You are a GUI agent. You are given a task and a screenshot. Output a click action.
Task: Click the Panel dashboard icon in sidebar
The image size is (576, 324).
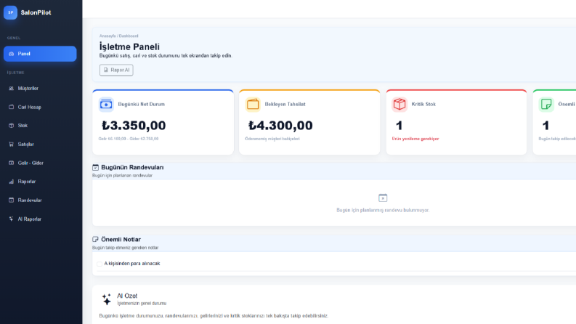pos(12,54)
